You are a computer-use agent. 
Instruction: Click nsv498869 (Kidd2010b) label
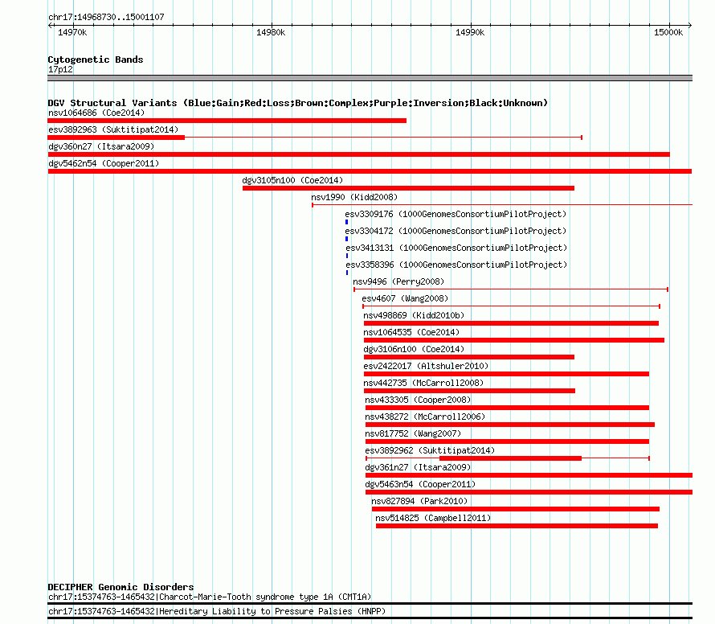click(414, 315)
